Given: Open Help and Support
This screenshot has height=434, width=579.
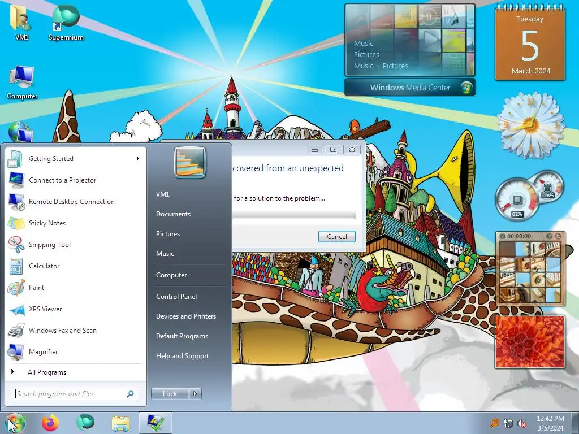Looking at the screenshot, I should (x=182, y=356).
